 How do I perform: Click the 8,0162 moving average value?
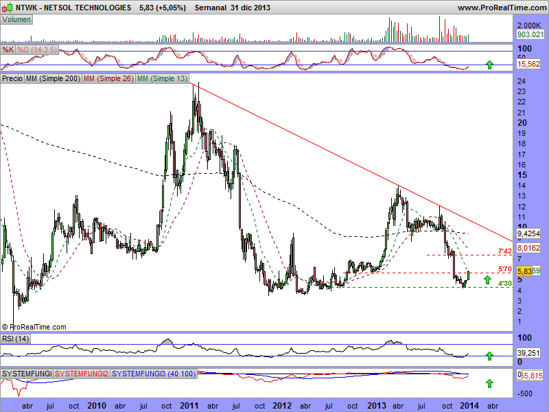(x=528, y=248)
